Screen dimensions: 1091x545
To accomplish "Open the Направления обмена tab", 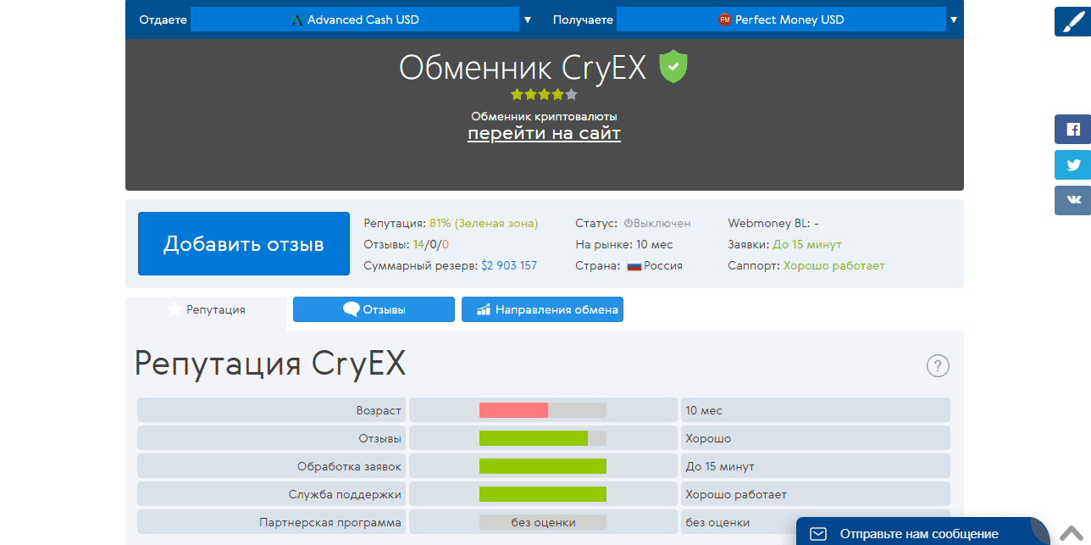I will click(x=542, y=310).
